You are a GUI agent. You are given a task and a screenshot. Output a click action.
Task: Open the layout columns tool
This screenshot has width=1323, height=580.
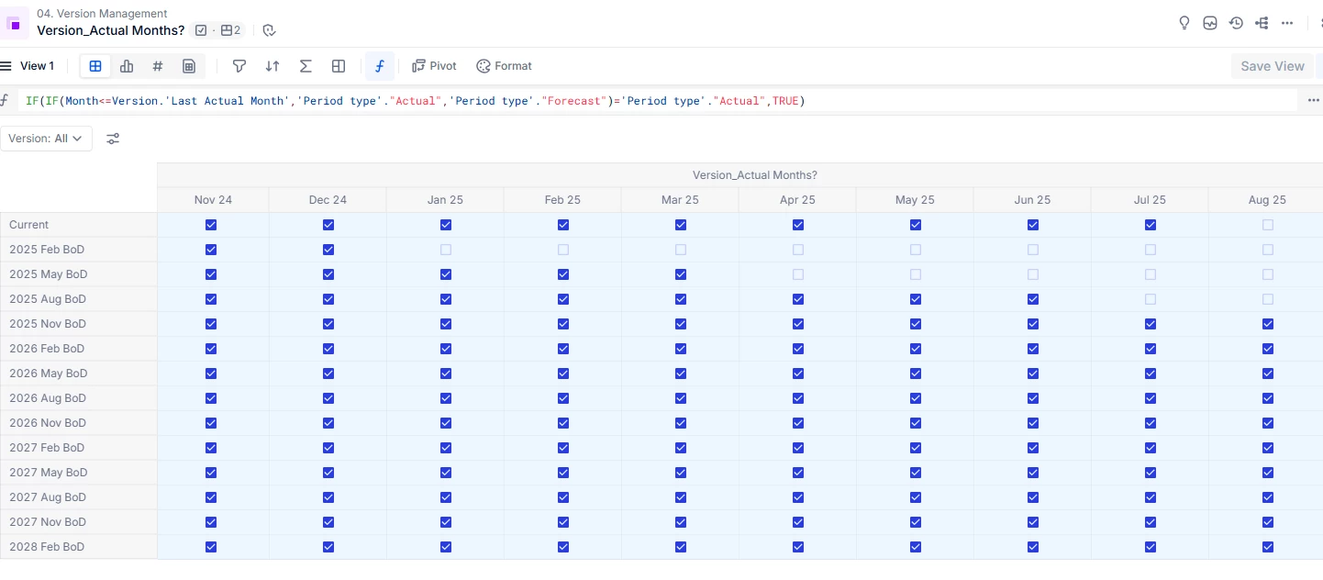point(339,66)
